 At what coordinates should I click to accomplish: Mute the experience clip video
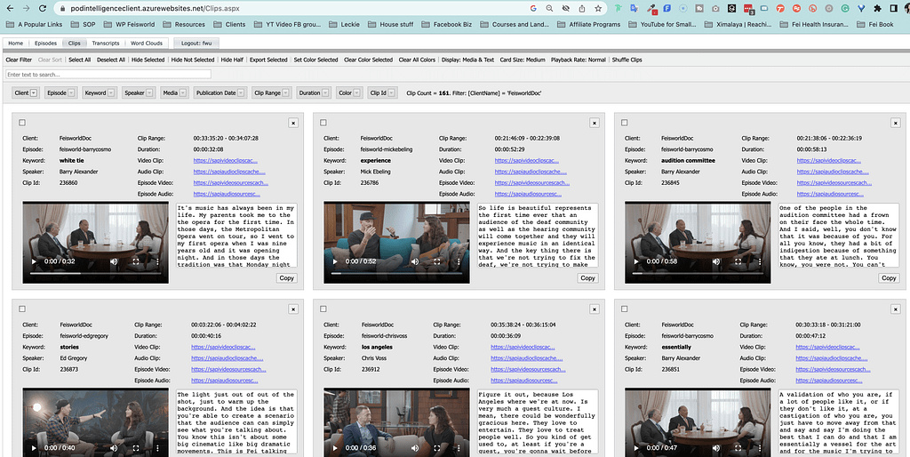pyautogui.click(x=415, y=261)
